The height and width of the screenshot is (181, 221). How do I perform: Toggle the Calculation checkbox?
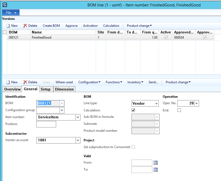[x=133, y=110]
